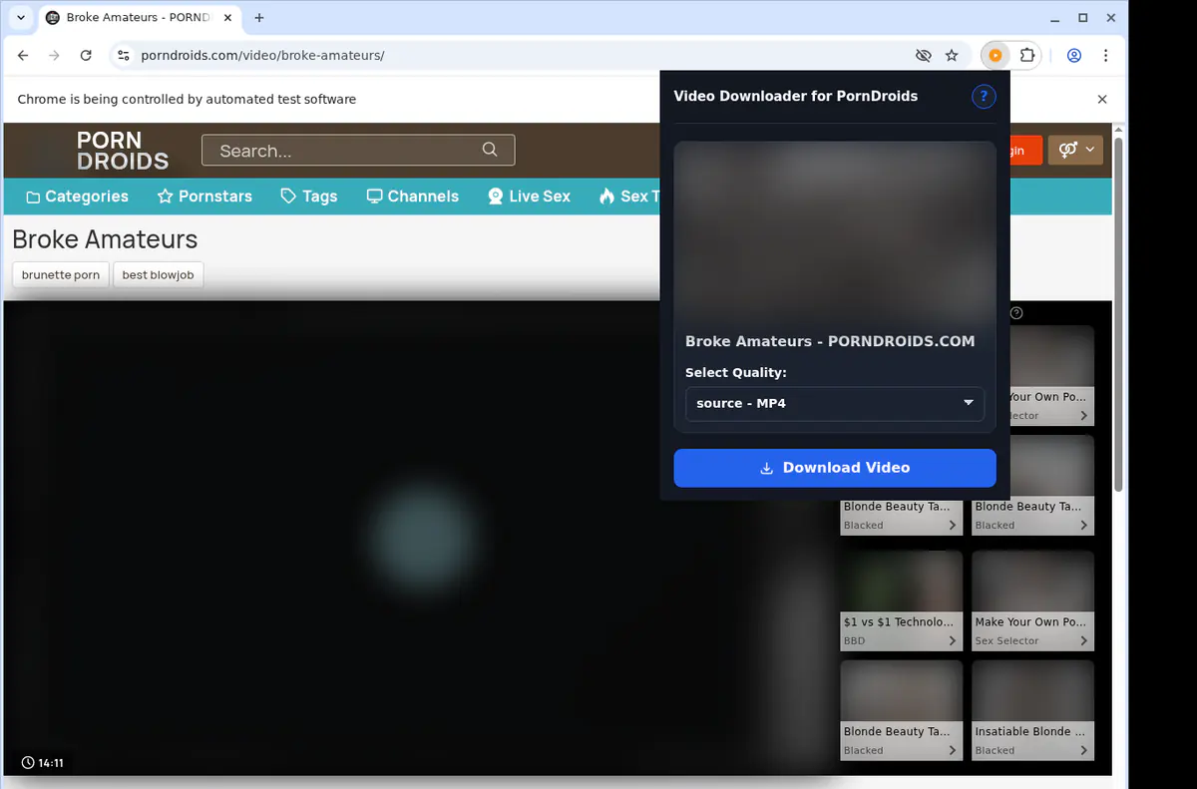Open the downloader popup help icon

coord(984,97)
